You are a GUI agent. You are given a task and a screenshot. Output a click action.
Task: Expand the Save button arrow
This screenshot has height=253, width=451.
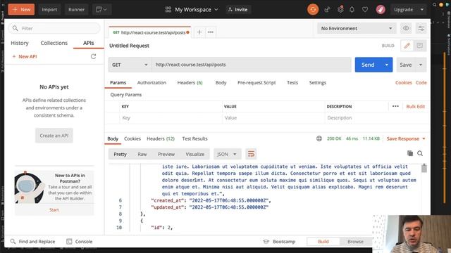(421, 65)
